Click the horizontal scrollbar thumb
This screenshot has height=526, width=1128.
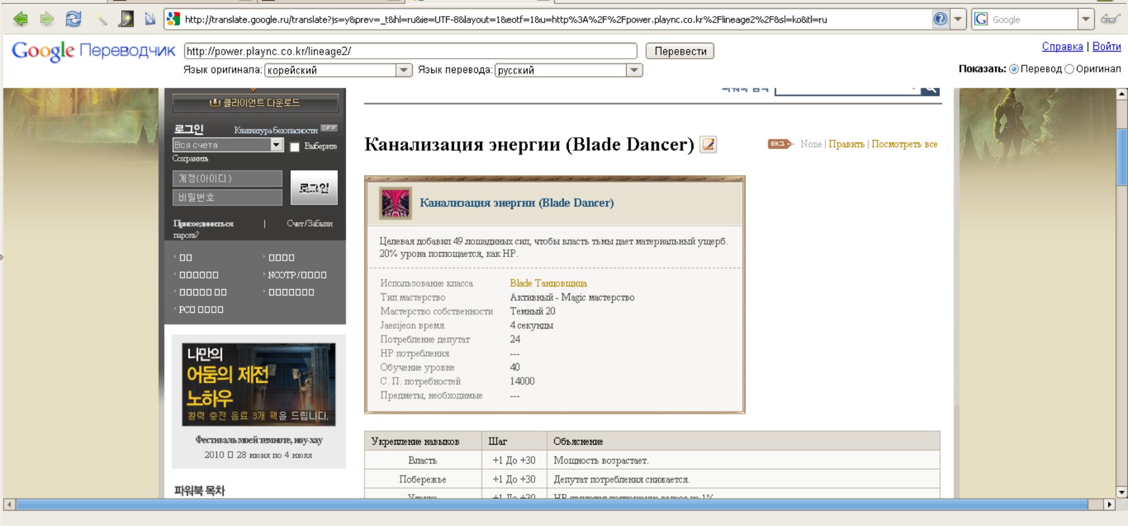pyautogui.click(x=552, y=505)
